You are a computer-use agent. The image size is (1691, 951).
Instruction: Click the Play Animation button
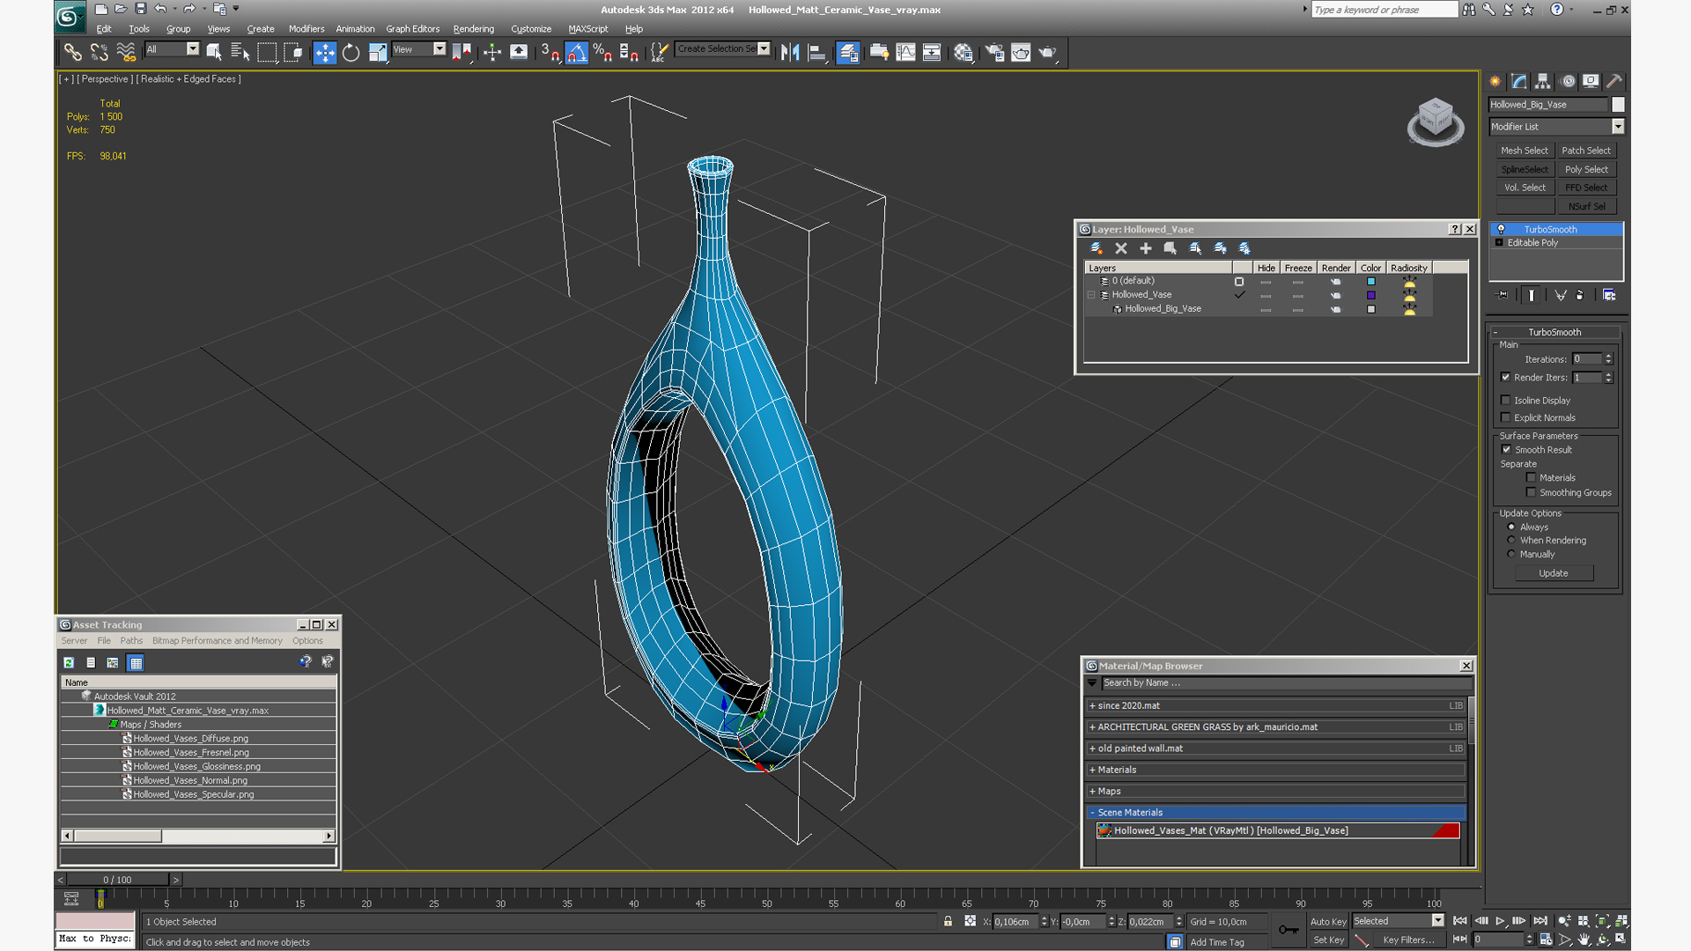(1500, 921)
